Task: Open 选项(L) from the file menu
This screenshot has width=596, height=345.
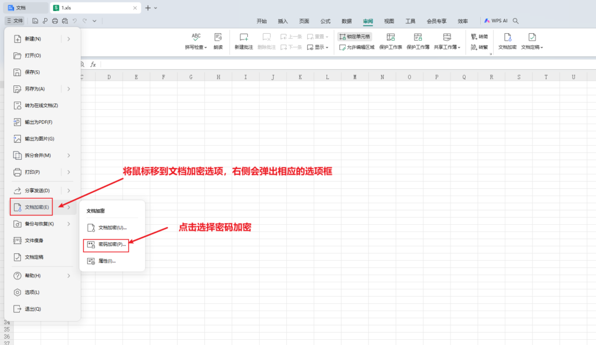Action: coord(32,292)
